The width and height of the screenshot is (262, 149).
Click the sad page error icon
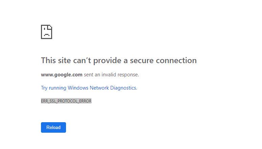[46, 32]
